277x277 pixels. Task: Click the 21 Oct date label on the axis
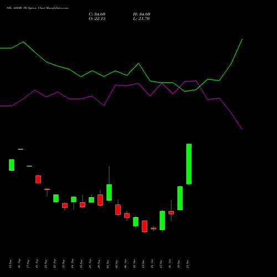coord(188,264)
